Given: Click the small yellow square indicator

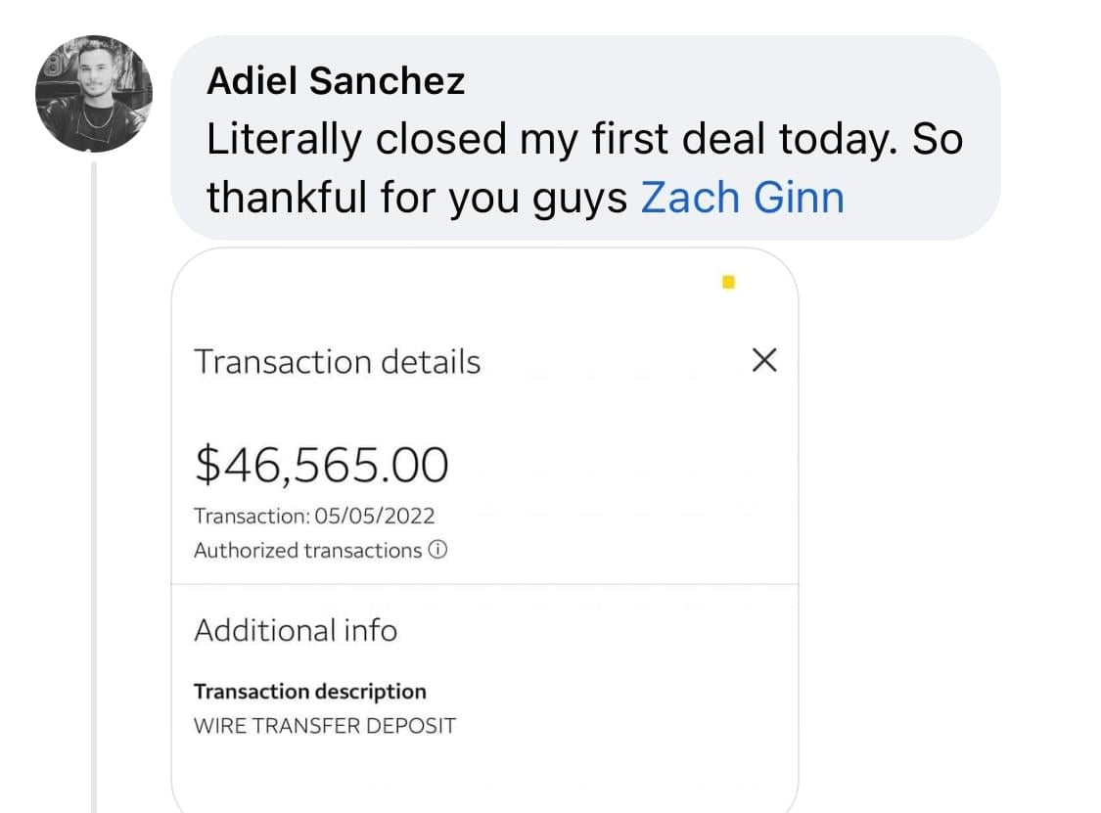Looking at the screenshot, I should click(x=728, y=282).
